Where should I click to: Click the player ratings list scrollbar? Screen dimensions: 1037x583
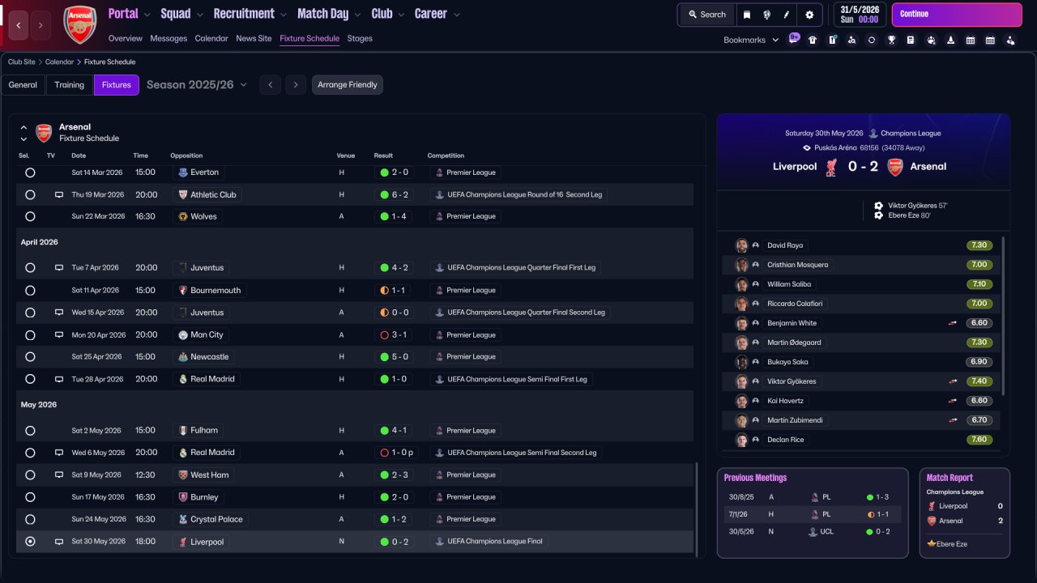[1004, 316]
